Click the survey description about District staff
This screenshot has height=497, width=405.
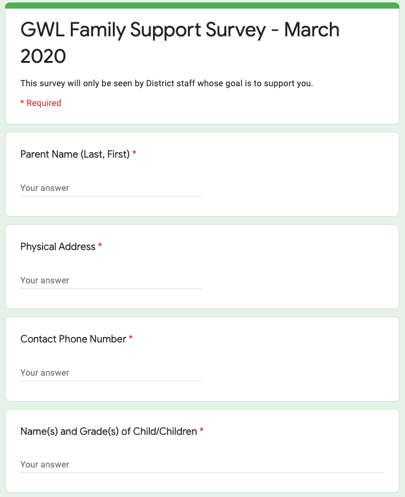pyautogui.click(x=166, y=83)
